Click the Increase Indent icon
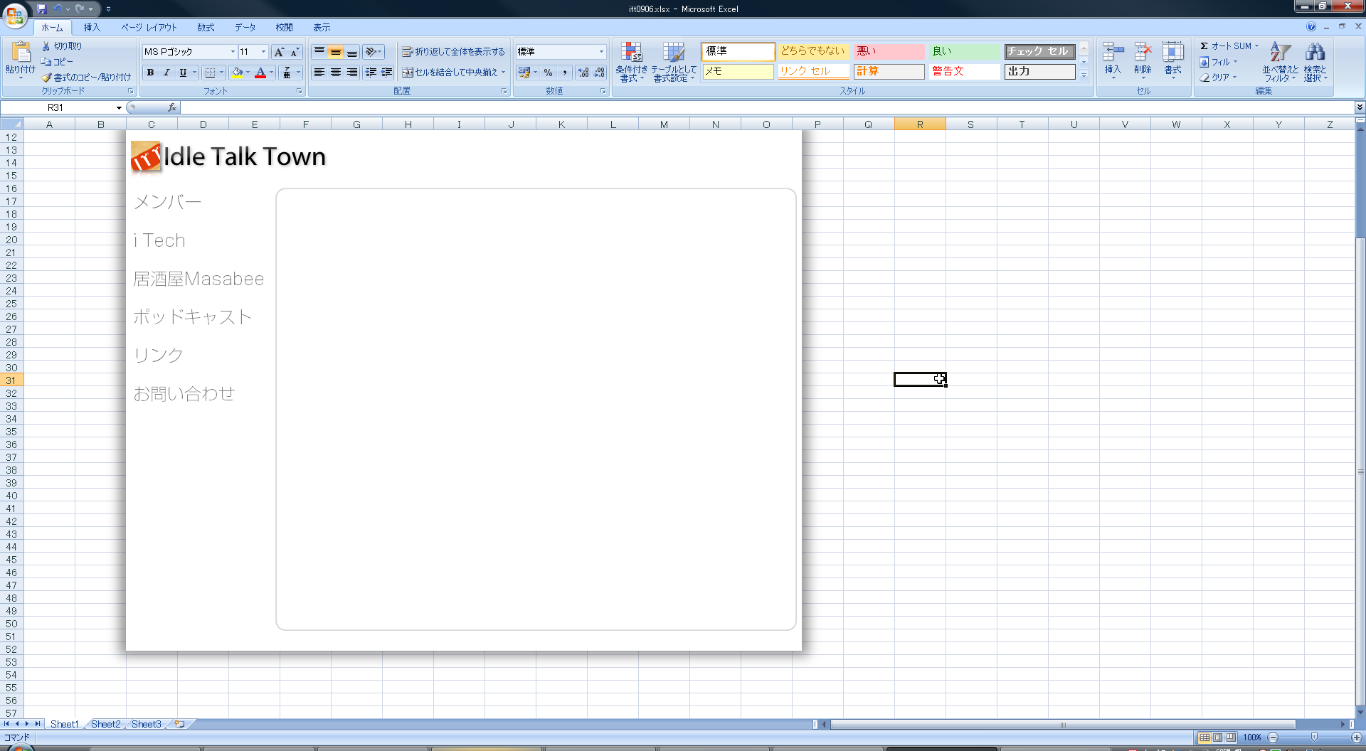This screenshot has height=751, width=1366. pos(386,73)
